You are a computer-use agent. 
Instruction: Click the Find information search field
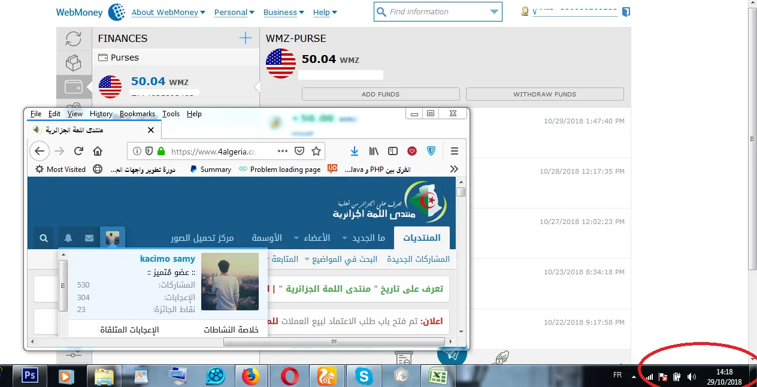[x=431, y=12]
